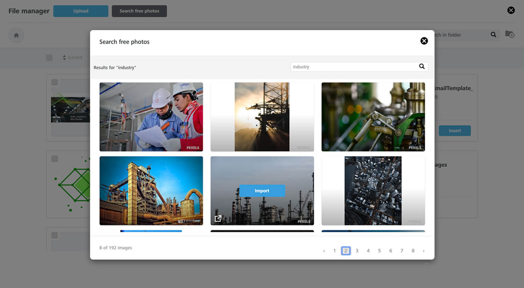Check the first file's checkbox
The width and height of the screenshot is (524, 288).
coord(54,82)
